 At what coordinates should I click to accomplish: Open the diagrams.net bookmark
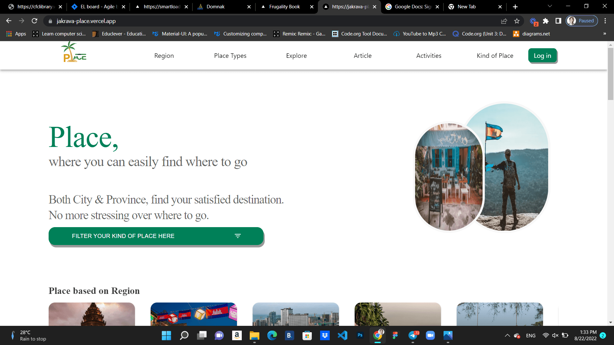[531, 34]
